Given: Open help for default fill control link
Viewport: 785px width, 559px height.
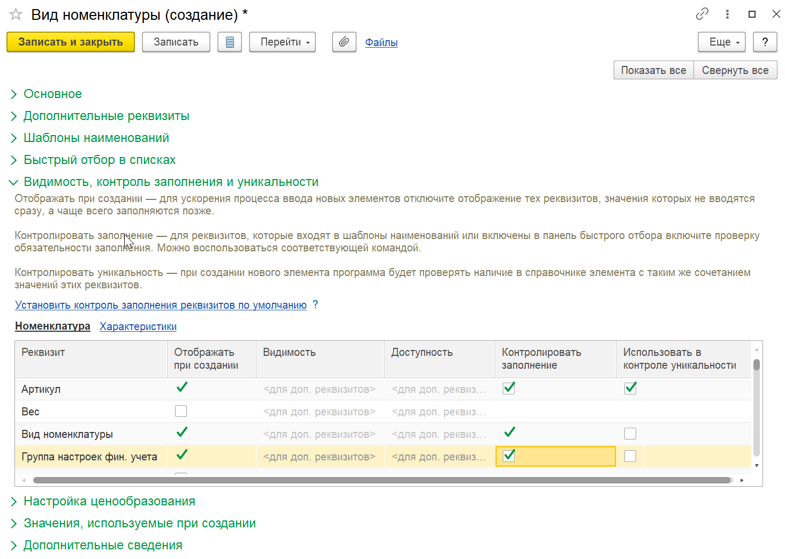Looking at the screenshot, I should [315, 304].
